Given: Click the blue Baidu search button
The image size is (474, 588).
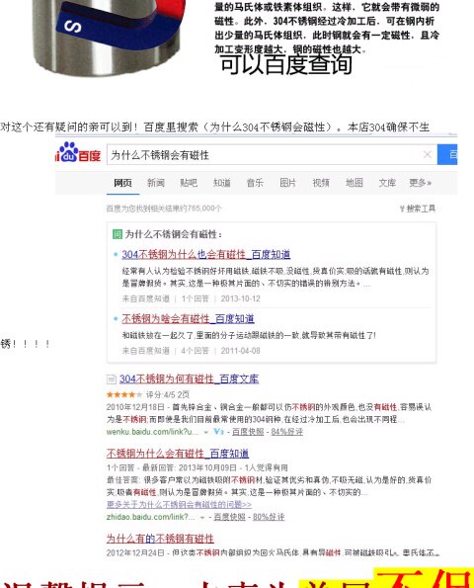Looking at the screenshot, I should coord(447,154).
